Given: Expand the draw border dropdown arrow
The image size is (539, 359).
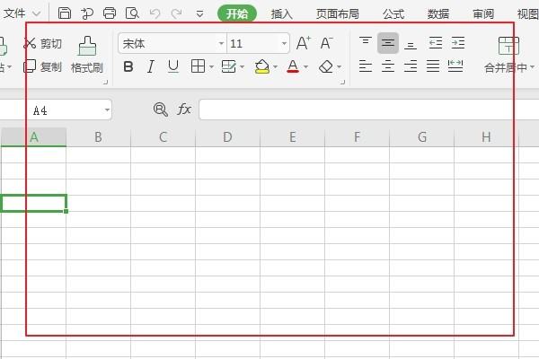Looking at the screenshot, I should pyautogui.click(x=242, y=66).
